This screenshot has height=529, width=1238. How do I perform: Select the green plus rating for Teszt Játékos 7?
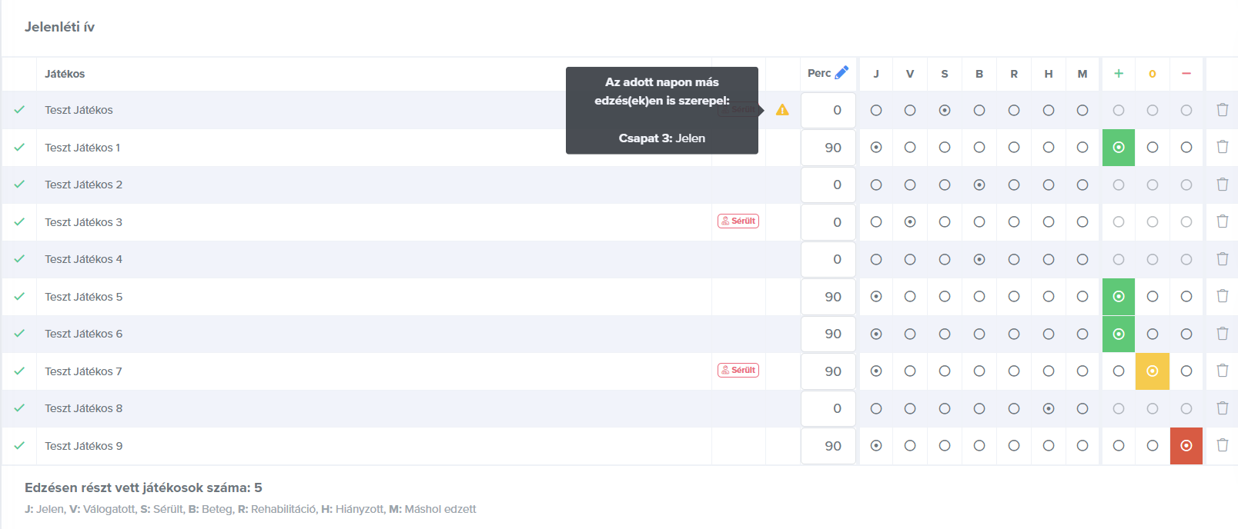(x=1119, y=371)
